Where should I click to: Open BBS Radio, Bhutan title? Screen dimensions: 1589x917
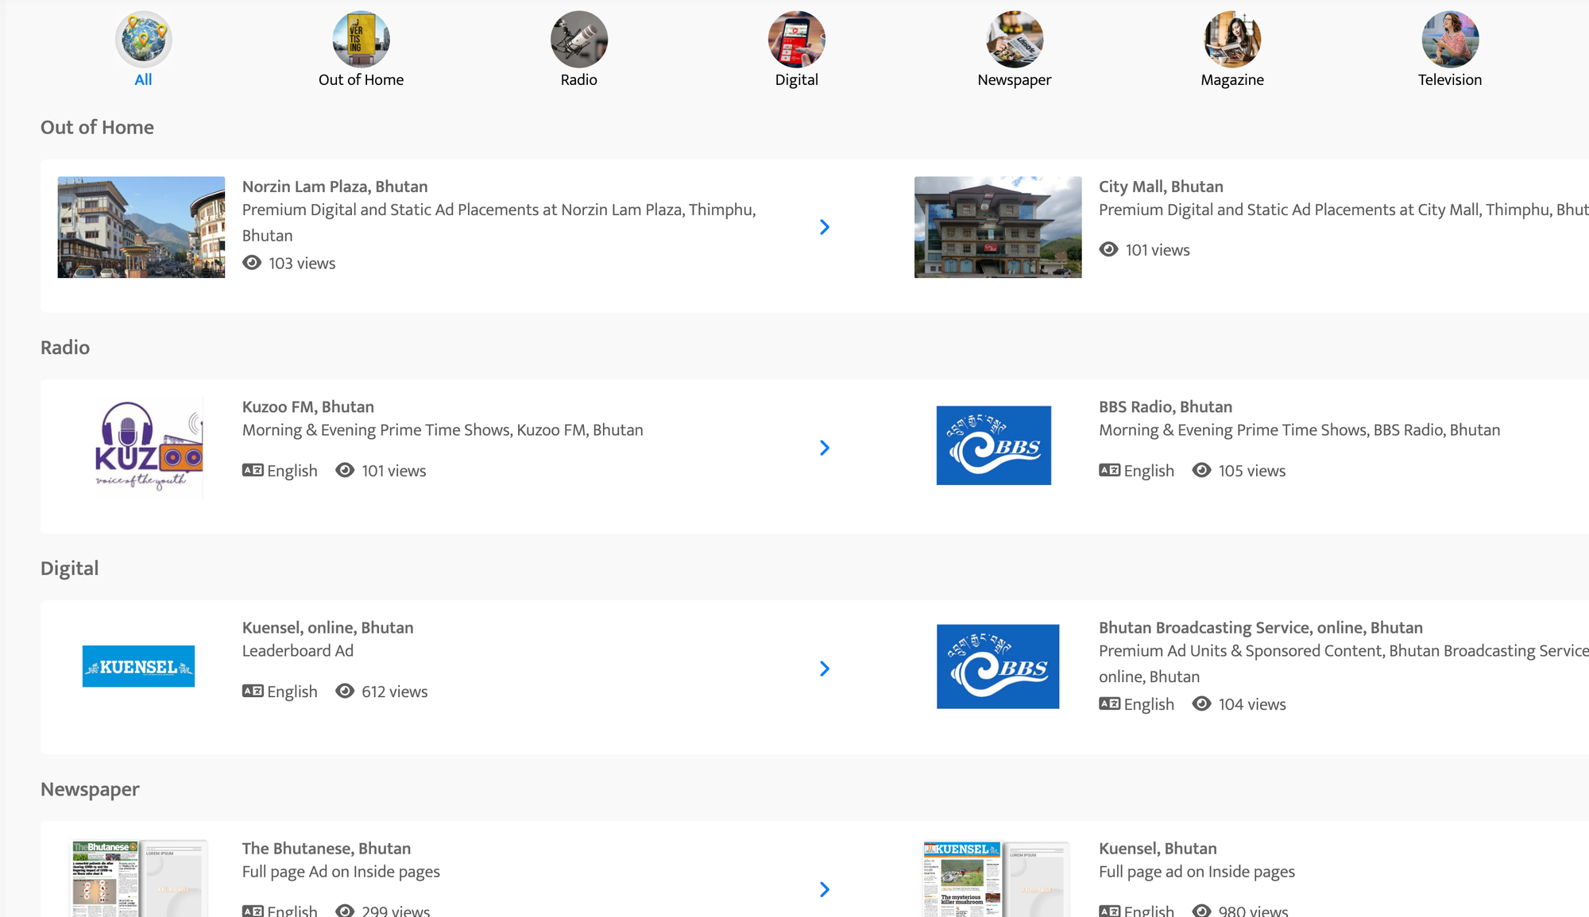click(x=1166, y=406)
